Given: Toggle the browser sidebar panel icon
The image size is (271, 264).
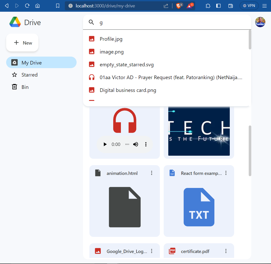Looking at the screenshot, I should [218, 6].
